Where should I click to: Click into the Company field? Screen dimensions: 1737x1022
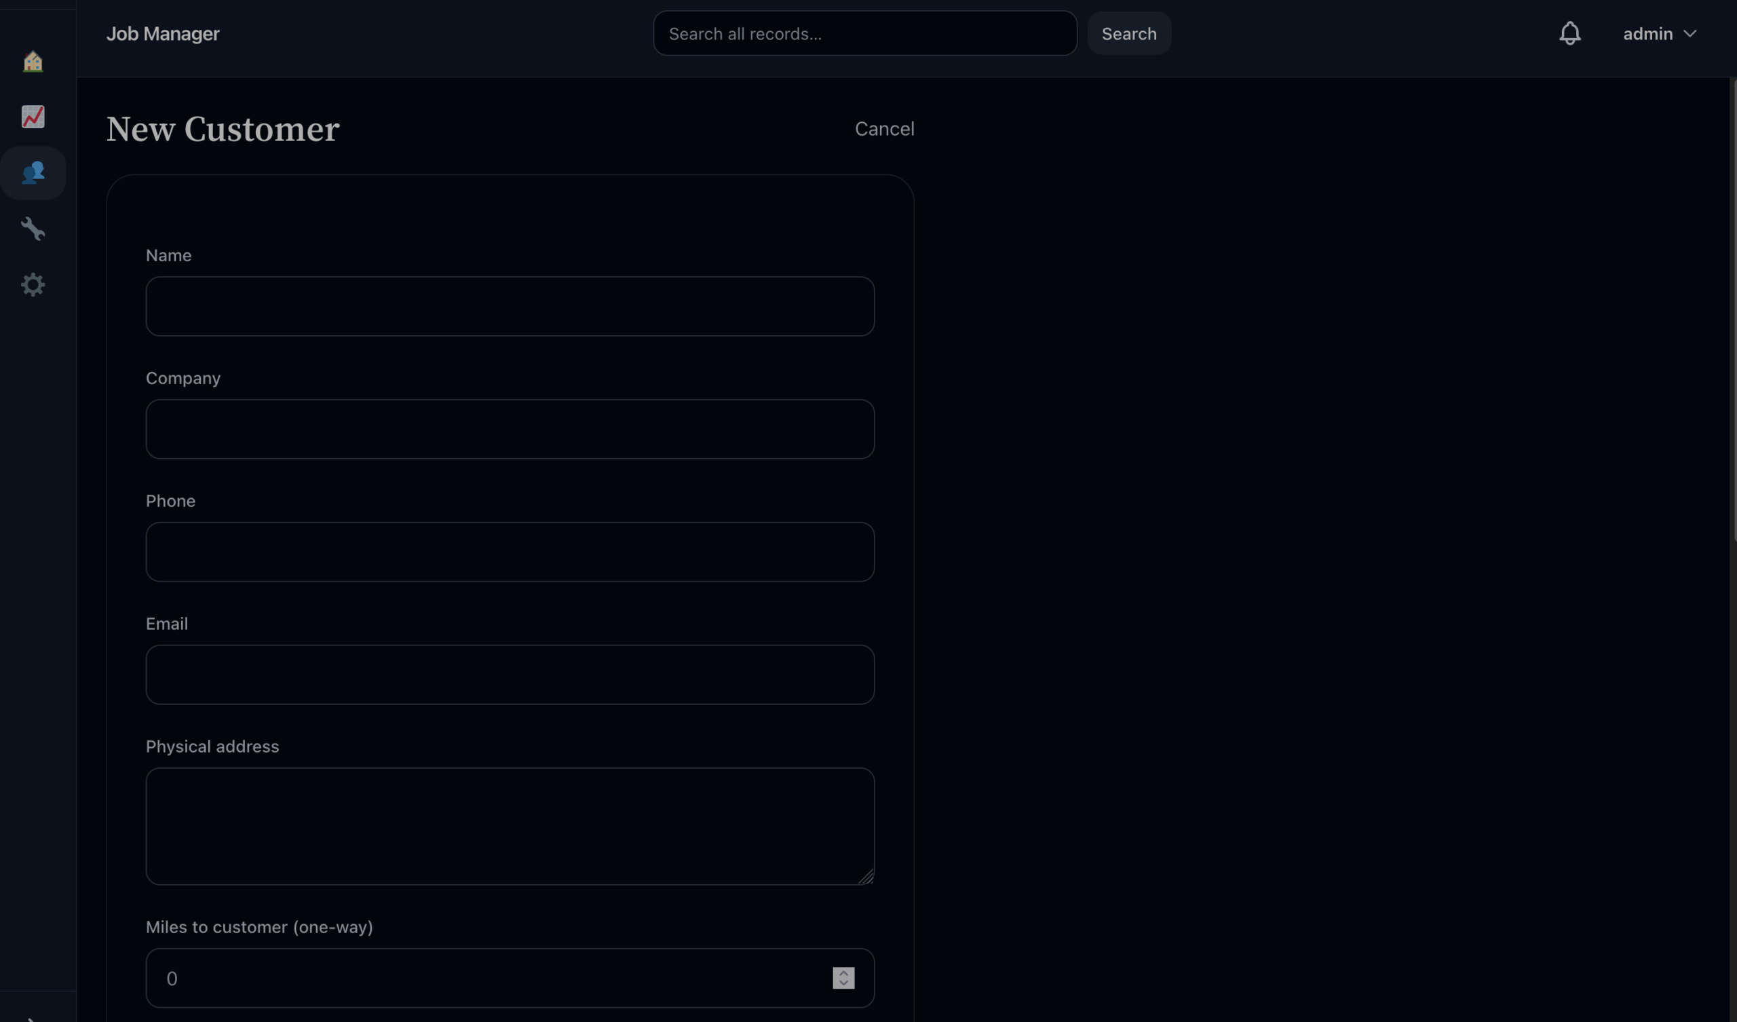pos(510,430)
